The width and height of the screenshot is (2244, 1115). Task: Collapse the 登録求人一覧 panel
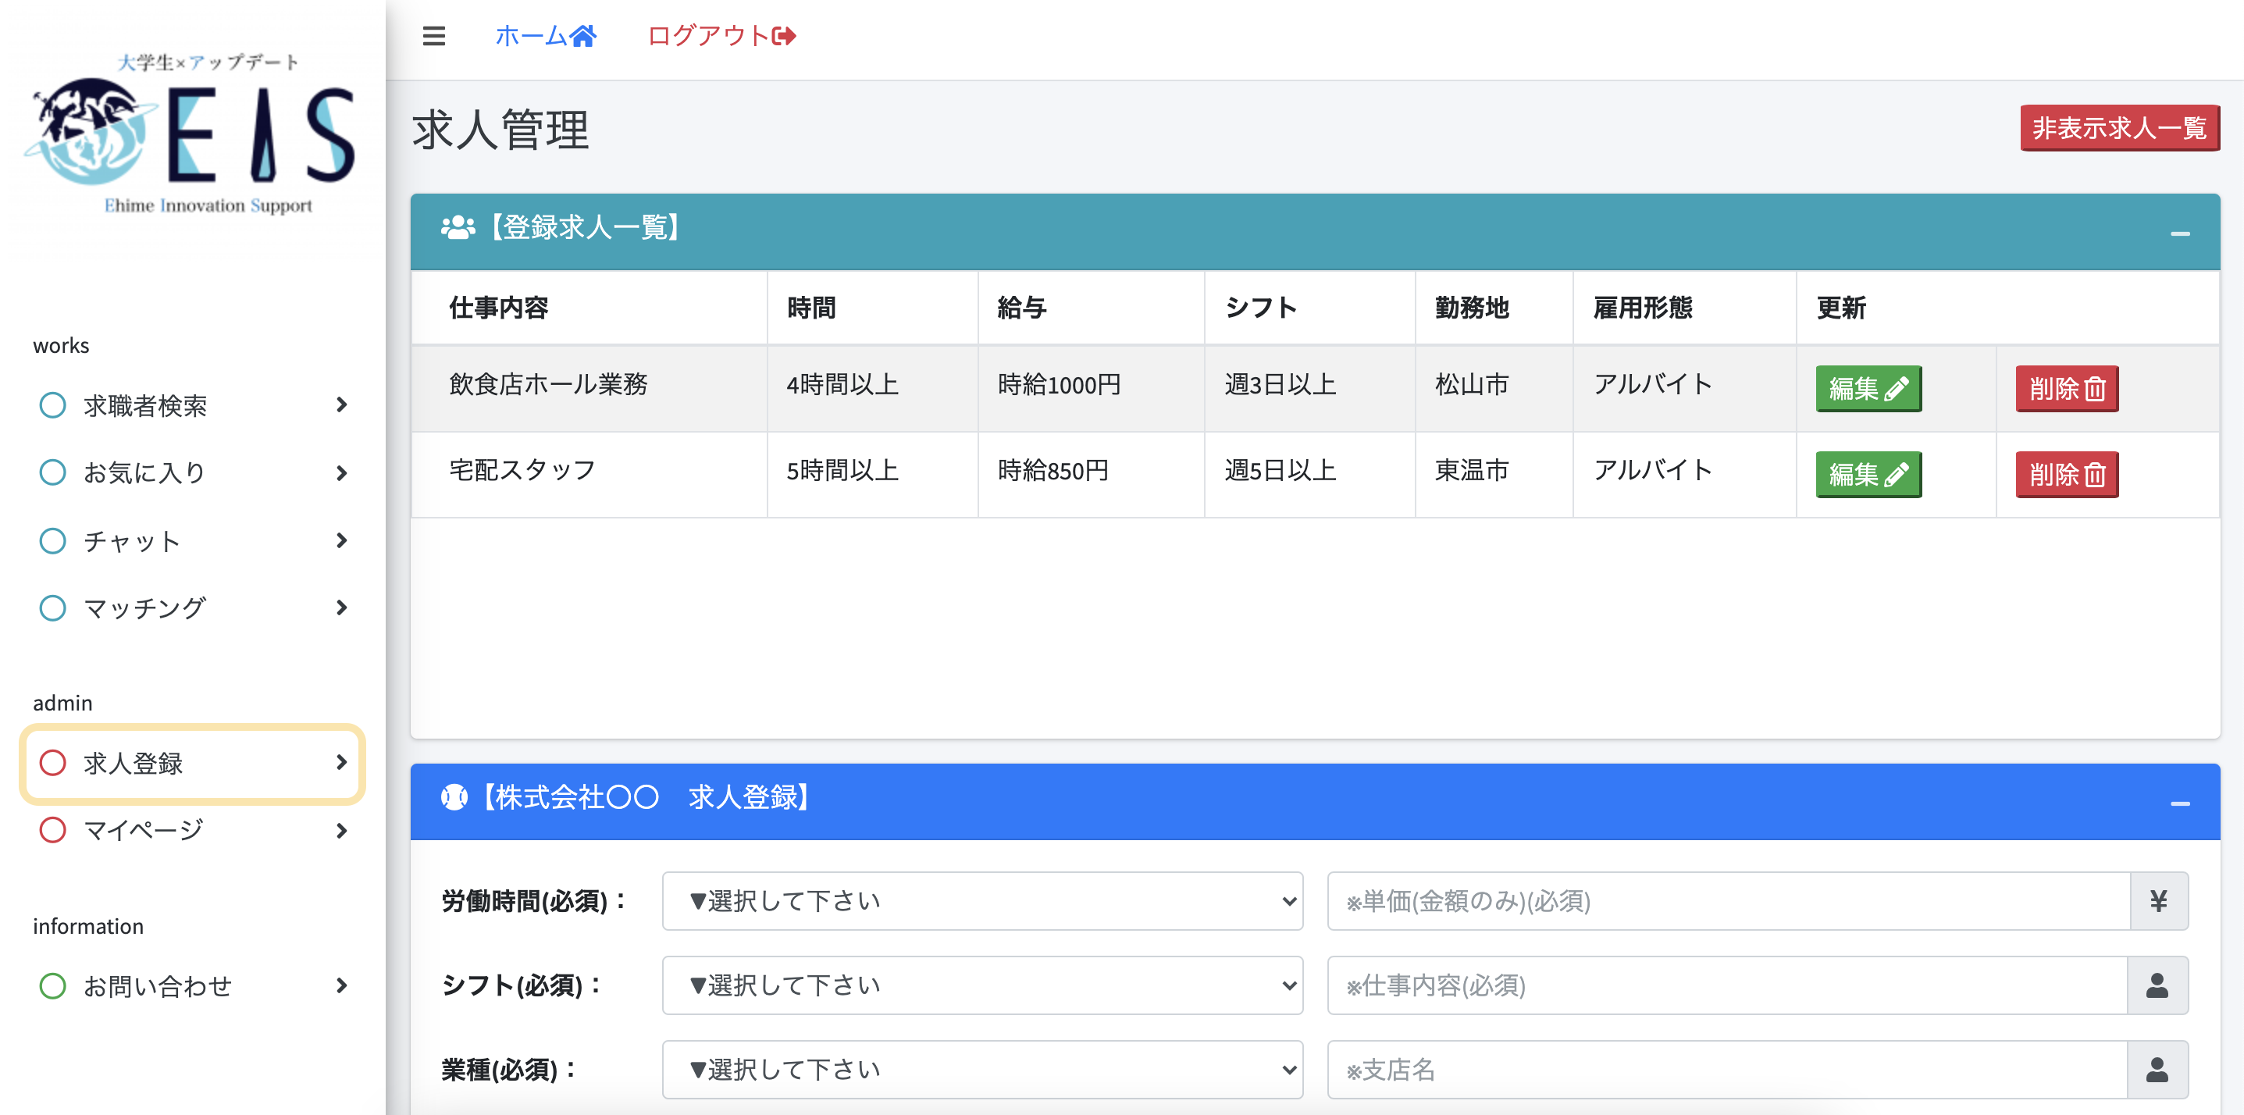[x=2182, y=232]
